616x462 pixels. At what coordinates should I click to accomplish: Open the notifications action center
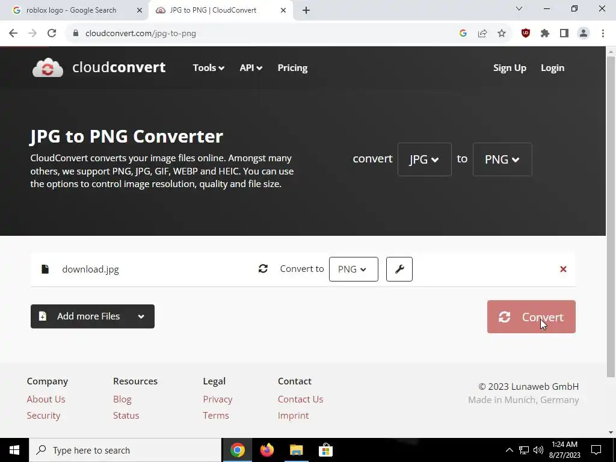coord(596,450)
